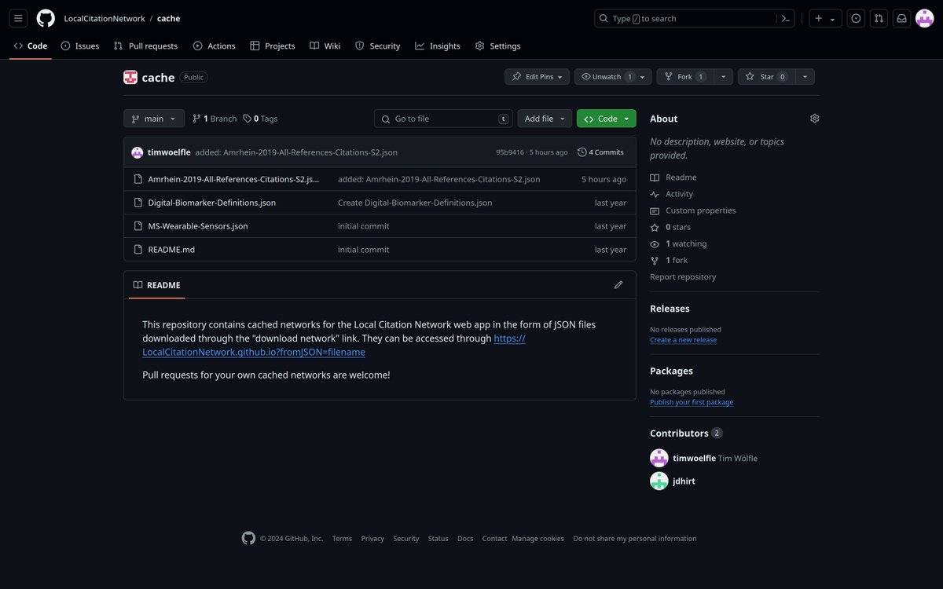View the 1 watching link

(x=678, y=243)
